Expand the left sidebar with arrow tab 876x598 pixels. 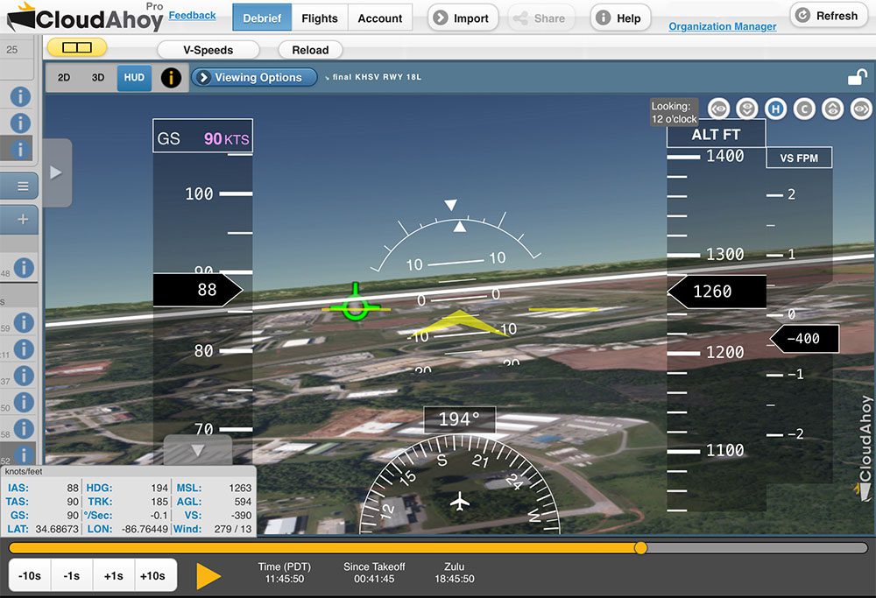pyautogui.click(x=56, y=172)
